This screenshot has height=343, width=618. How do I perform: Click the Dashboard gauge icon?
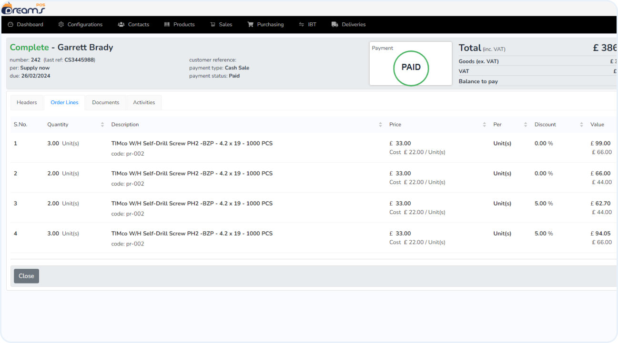[x=10, y=25]
